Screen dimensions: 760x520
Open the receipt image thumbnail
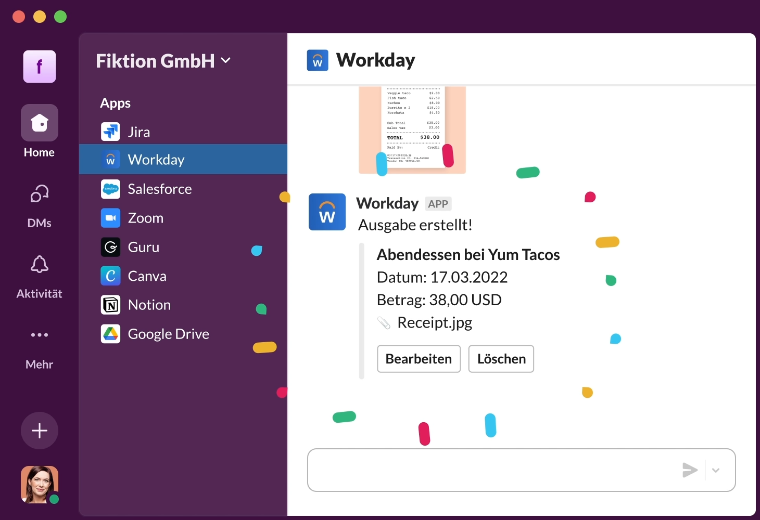[412, 130]
